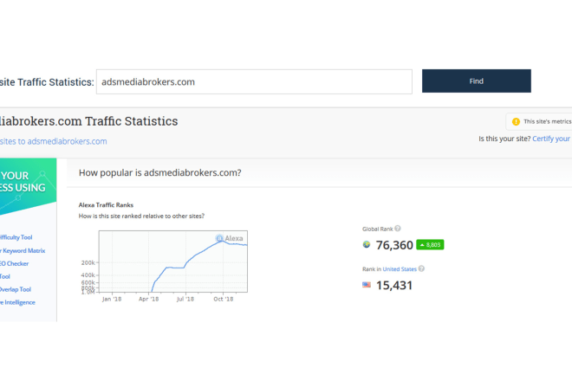Follow the Certify your site link
This screenshot has height=381, width=572.
(x=552, y=139)
